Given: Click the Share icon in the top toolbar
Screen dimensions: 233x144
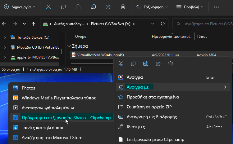Looking at the screenshot, I should [108, 7].
